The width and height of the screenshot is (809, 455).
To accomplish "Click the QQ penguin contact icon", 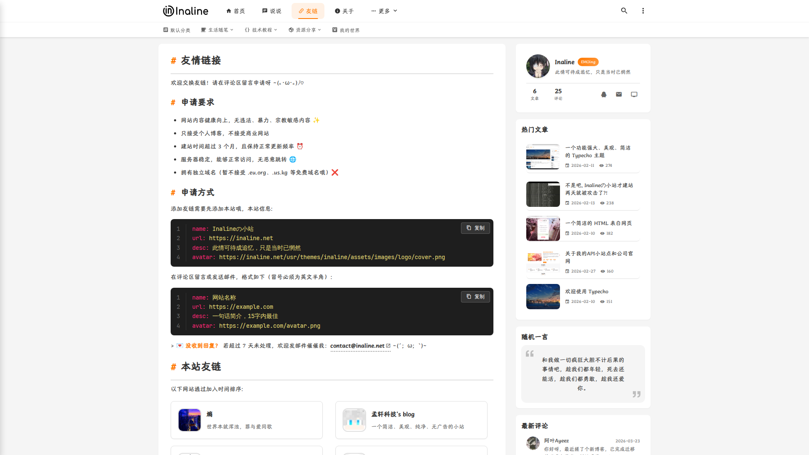I will point(604,94).
